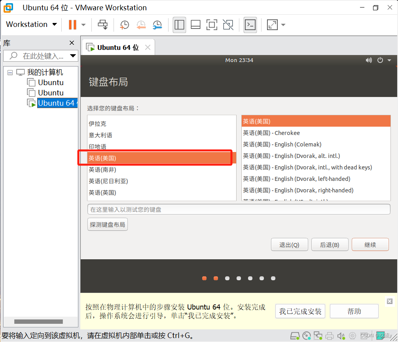Expand the library search filter dropdown
This screenshot has height=342, width=398.
coord(73,56)
